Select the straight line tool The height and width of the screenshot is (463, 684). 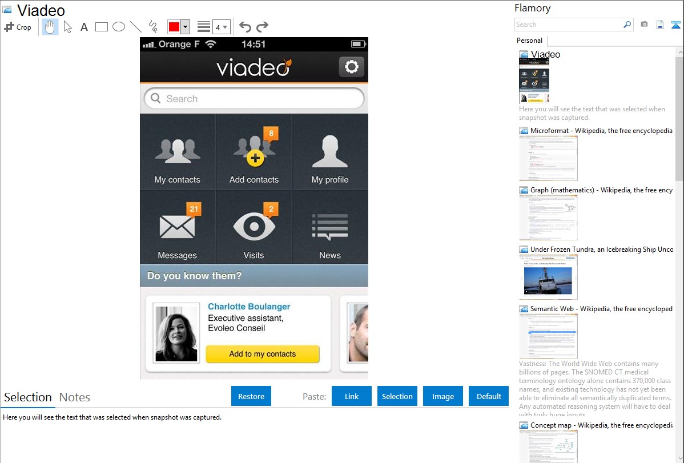[136, 27]
